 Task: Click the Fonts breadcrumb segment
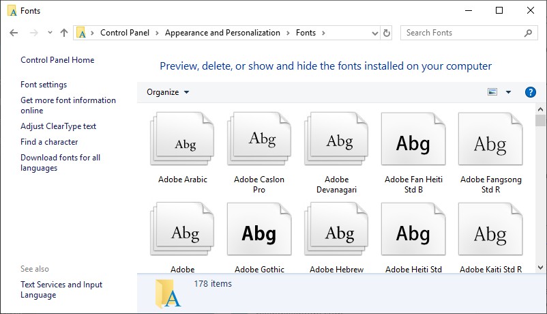(306, 33)
